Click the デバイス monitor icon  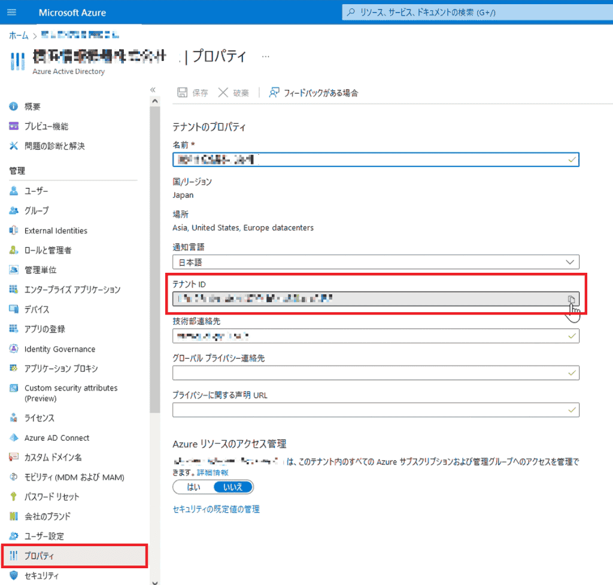coord(14,309)
